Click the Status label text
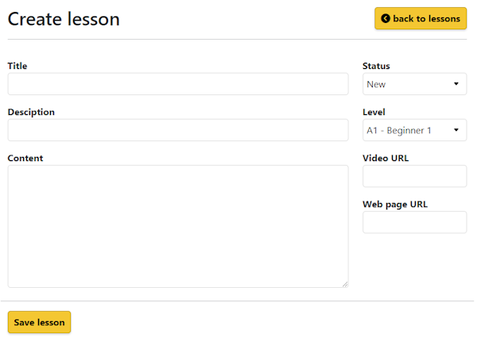This screenshot has height=341, width=477. (376, 66)
